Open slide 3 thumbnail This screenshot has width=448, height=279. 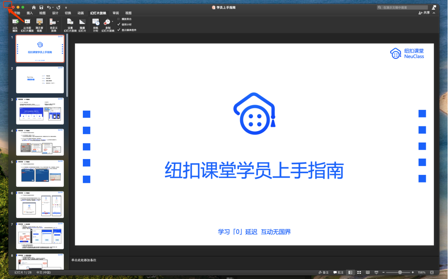point(40,111)
